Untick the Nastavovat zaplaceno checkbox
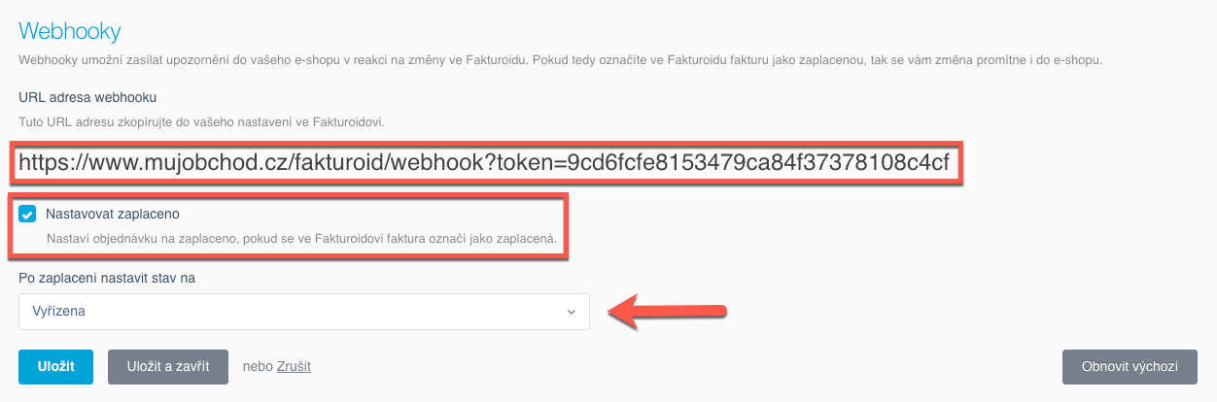The image size is (1217, 402). (27, 214)
